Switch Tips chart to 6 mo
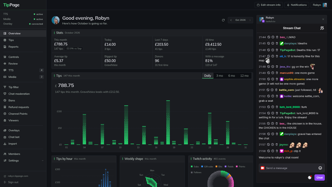The height and width of the screenshot is (187, 332). 232,76
